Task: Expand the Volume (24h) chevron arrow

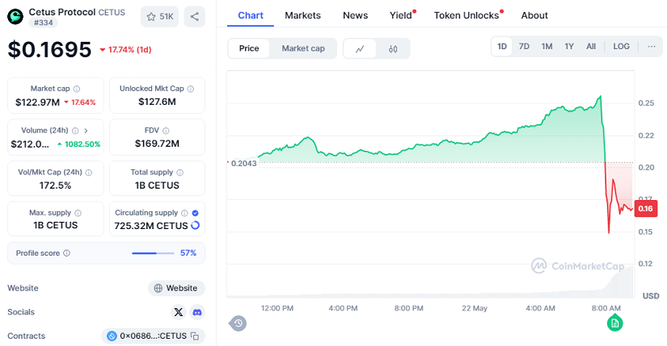Action: [x=87, y=130]
